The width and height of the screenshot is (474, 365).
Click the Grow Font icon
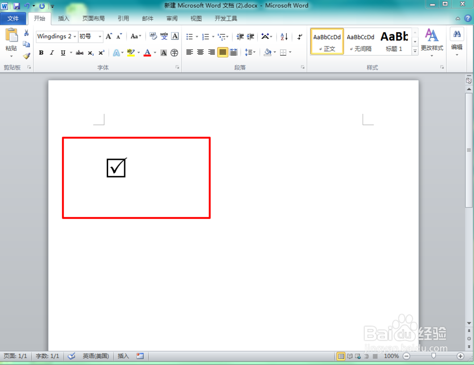pyautogui.click(x=109, y=37)
